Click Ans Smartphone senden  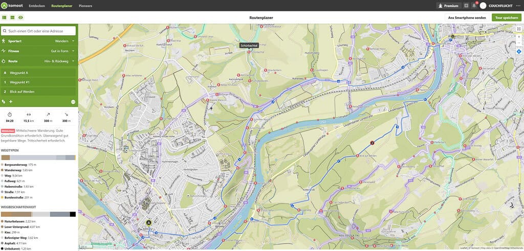[x=467, y=17]
